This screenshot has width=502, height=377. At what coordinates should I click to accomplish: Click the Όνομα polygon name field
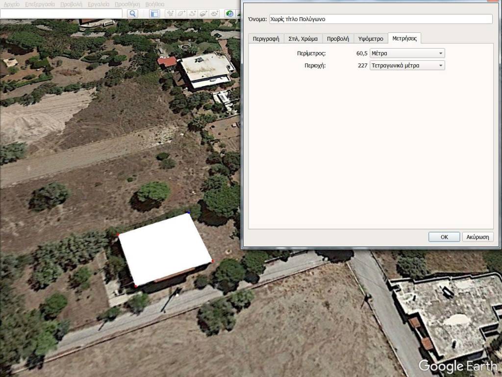click(380, 19)
